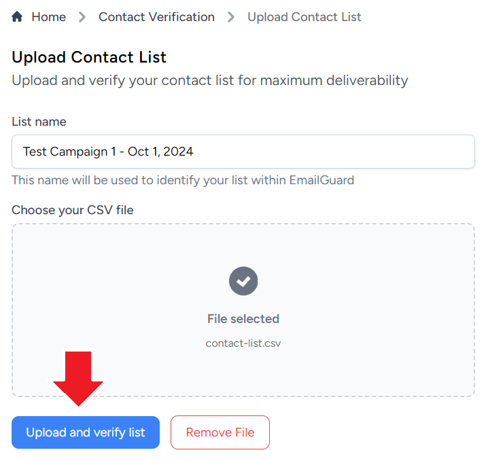The image size is (488, 461).
Task: Click the contact-list.csv file name
Action: pos(243,343)
